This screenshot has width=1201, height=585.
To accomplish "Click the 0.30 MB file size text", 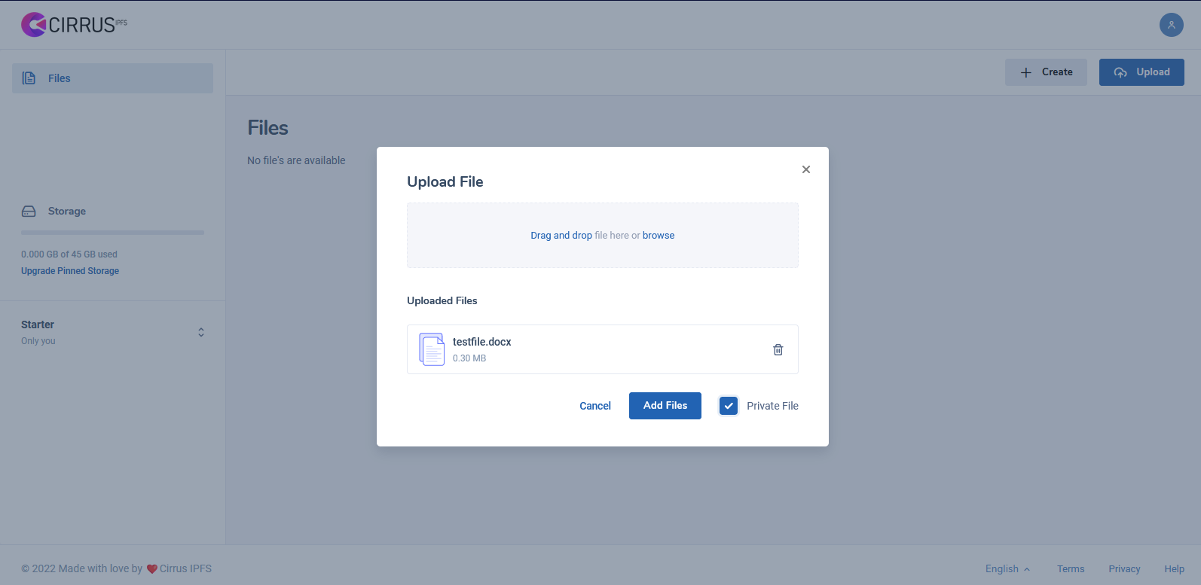I will coord(469,358).
